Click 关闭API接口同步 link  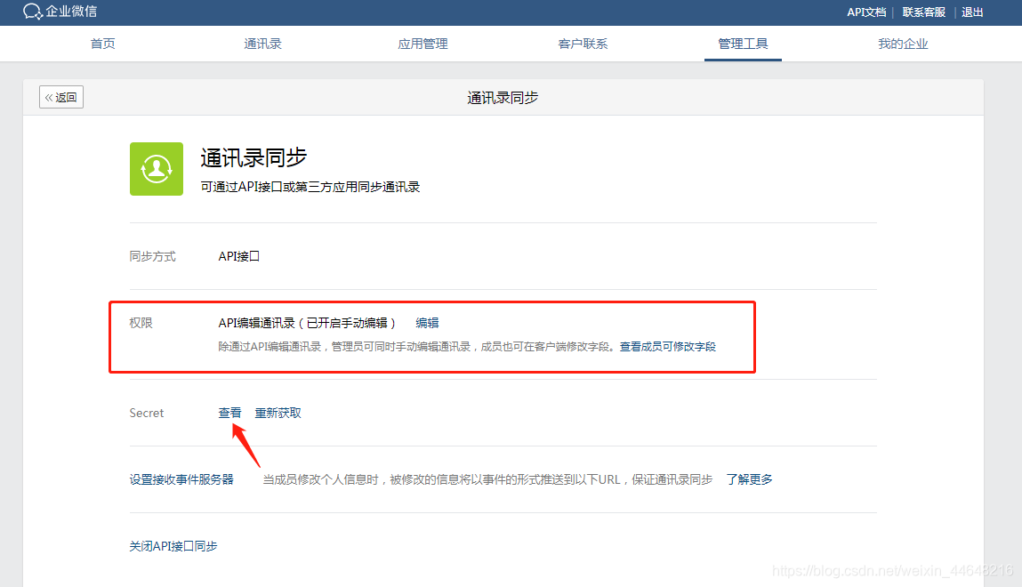click(173, 546)
